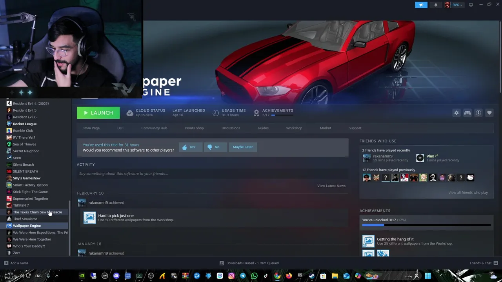Open Epic Games Launcher in taskbar
The image size is (502, 282).
pos(300,276)
